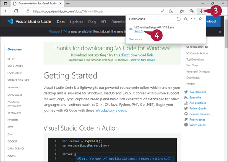Search downloads with magnifier icon

[186, 19]
